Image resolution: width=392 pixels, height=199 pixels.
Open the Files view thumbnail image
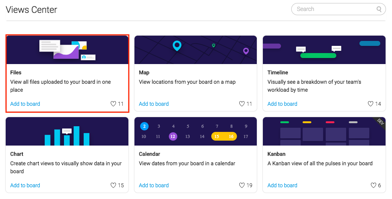(67, 50)
